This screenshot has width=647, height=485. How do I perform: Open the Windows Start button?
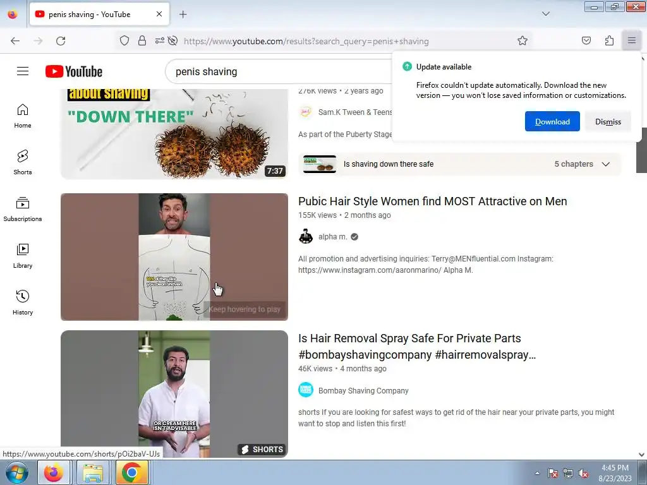click(16, 472)
